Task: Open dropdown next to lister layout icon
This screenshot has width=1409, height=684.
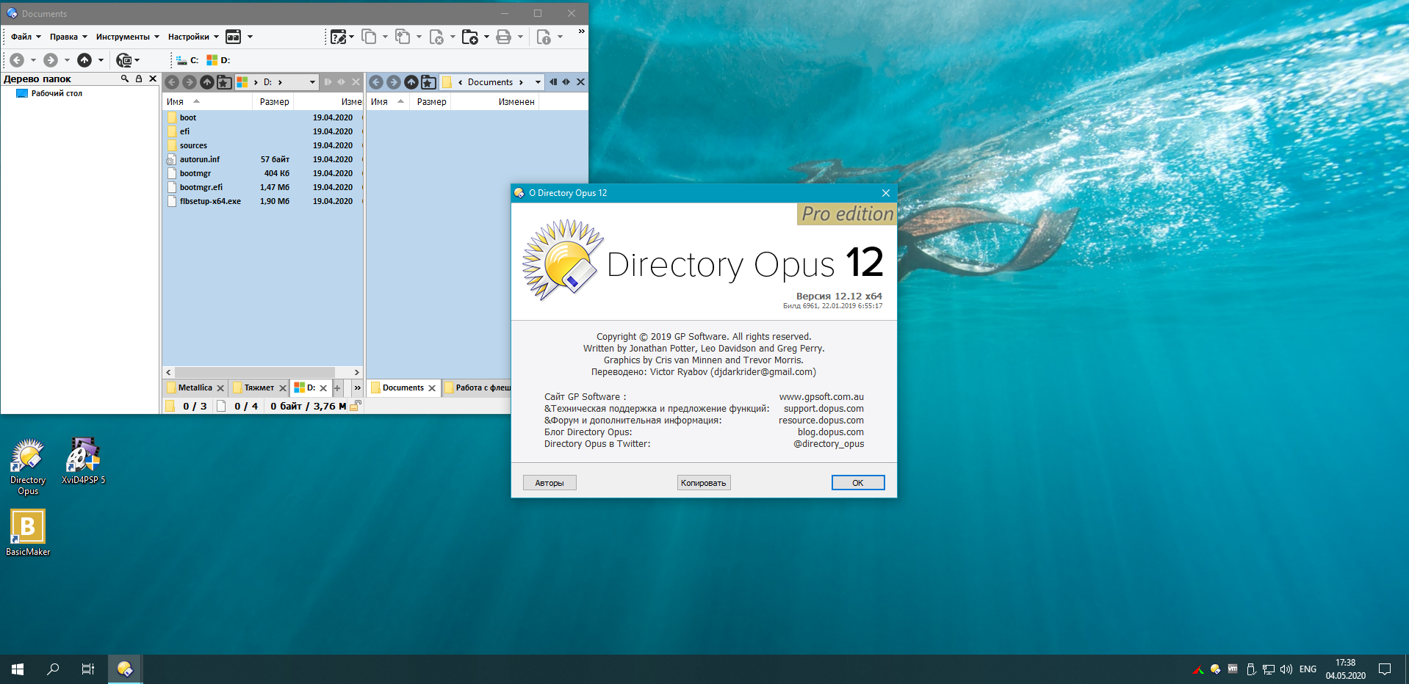Action: click(x=250, y=37)
